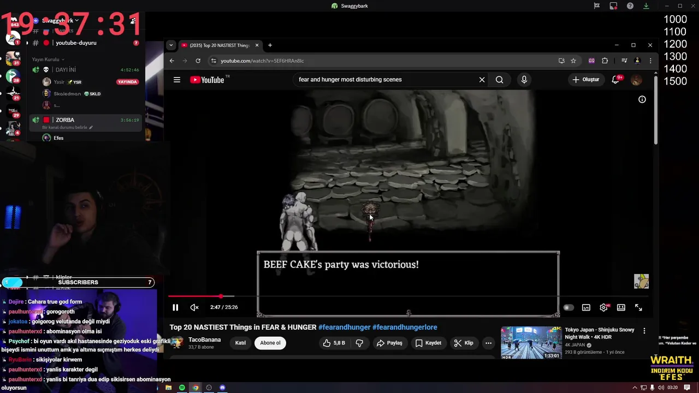Open Spotify from Windows taskbar
This screenshot has height=393, width=699.
(182, 388)
